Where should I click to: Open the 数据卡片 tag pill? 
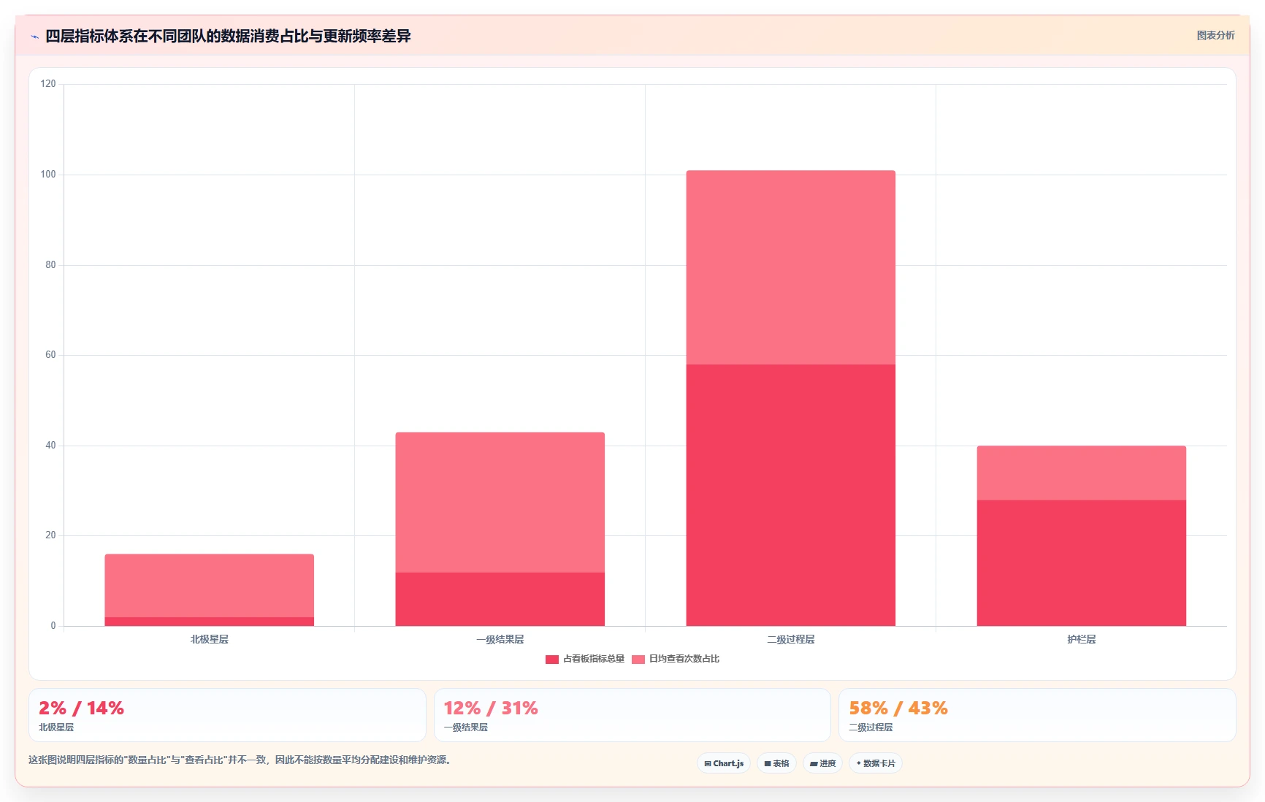(876, 763)
